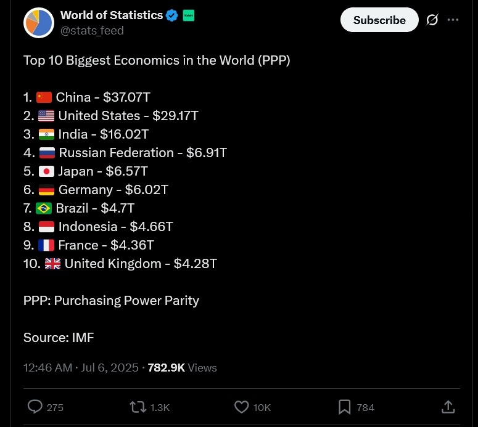Click the 782.9K Views count

coord(183,368)
